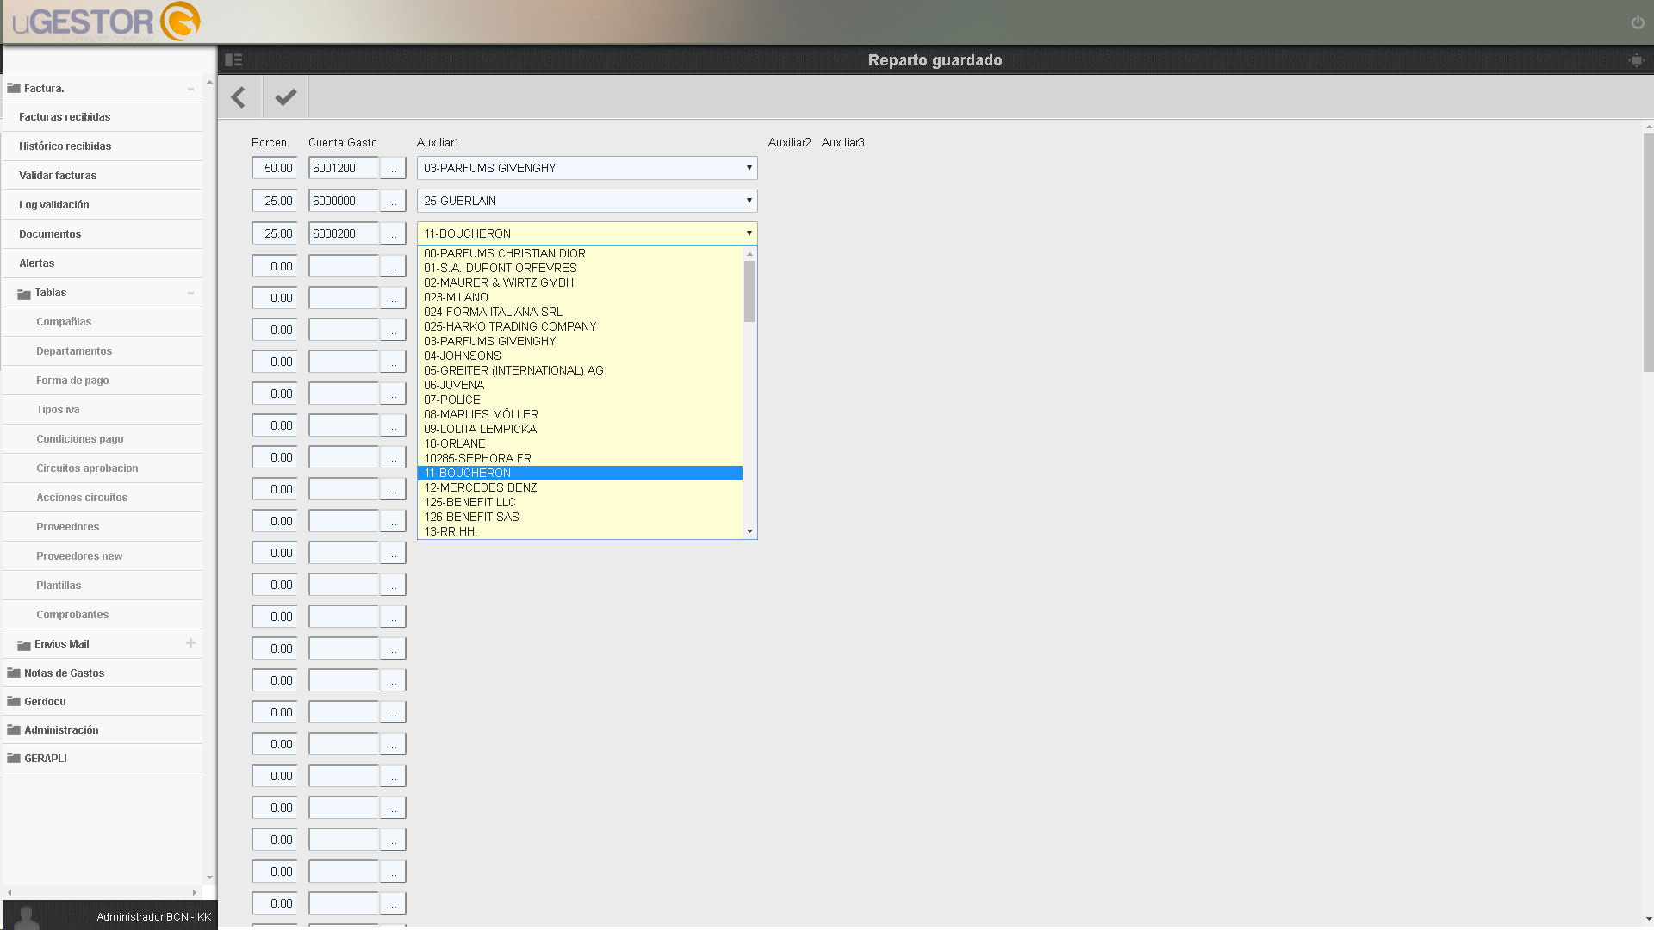This screenshot has height=930, width=1654.
Task: Select 05-GREITER (INTERNATIONAL) AG option
Action: [x=580, y=370]
